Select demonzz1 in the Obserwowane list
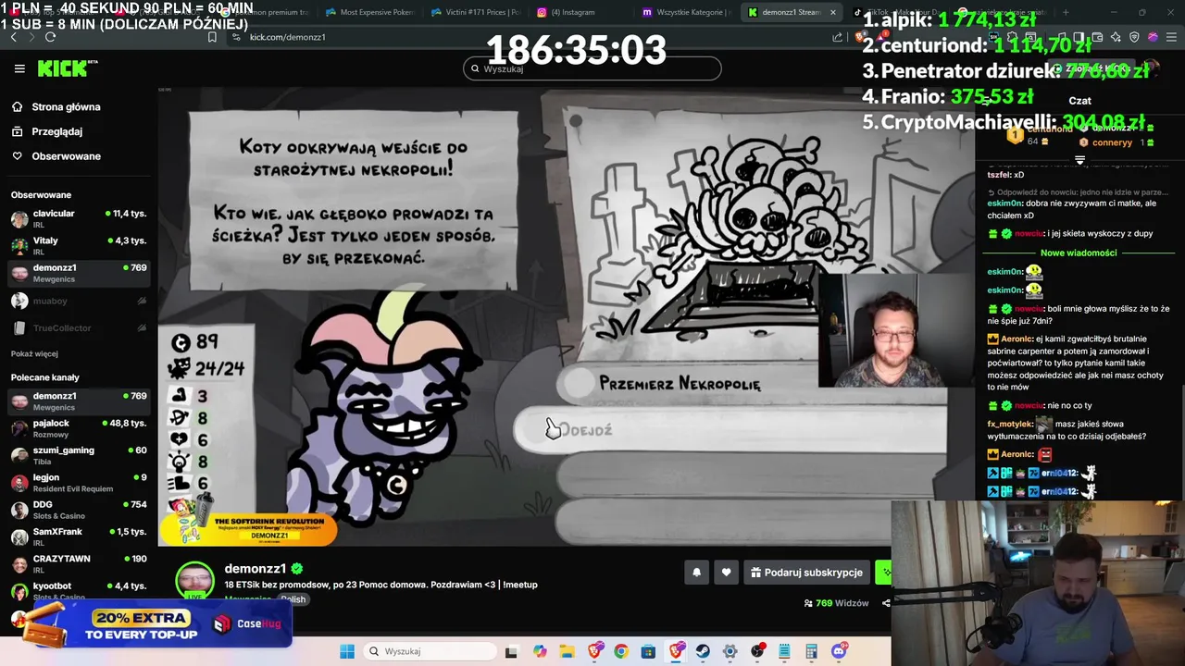Viewport: 1185px width, 666px height. point(79,272)
